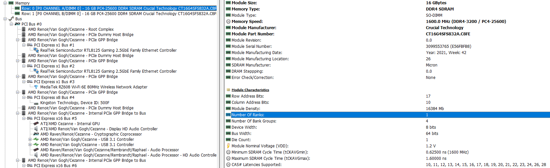550x168 pixels.
Task: Click the value CT16G4SFS832A.C8FE
Action: [x=448, y=34]
